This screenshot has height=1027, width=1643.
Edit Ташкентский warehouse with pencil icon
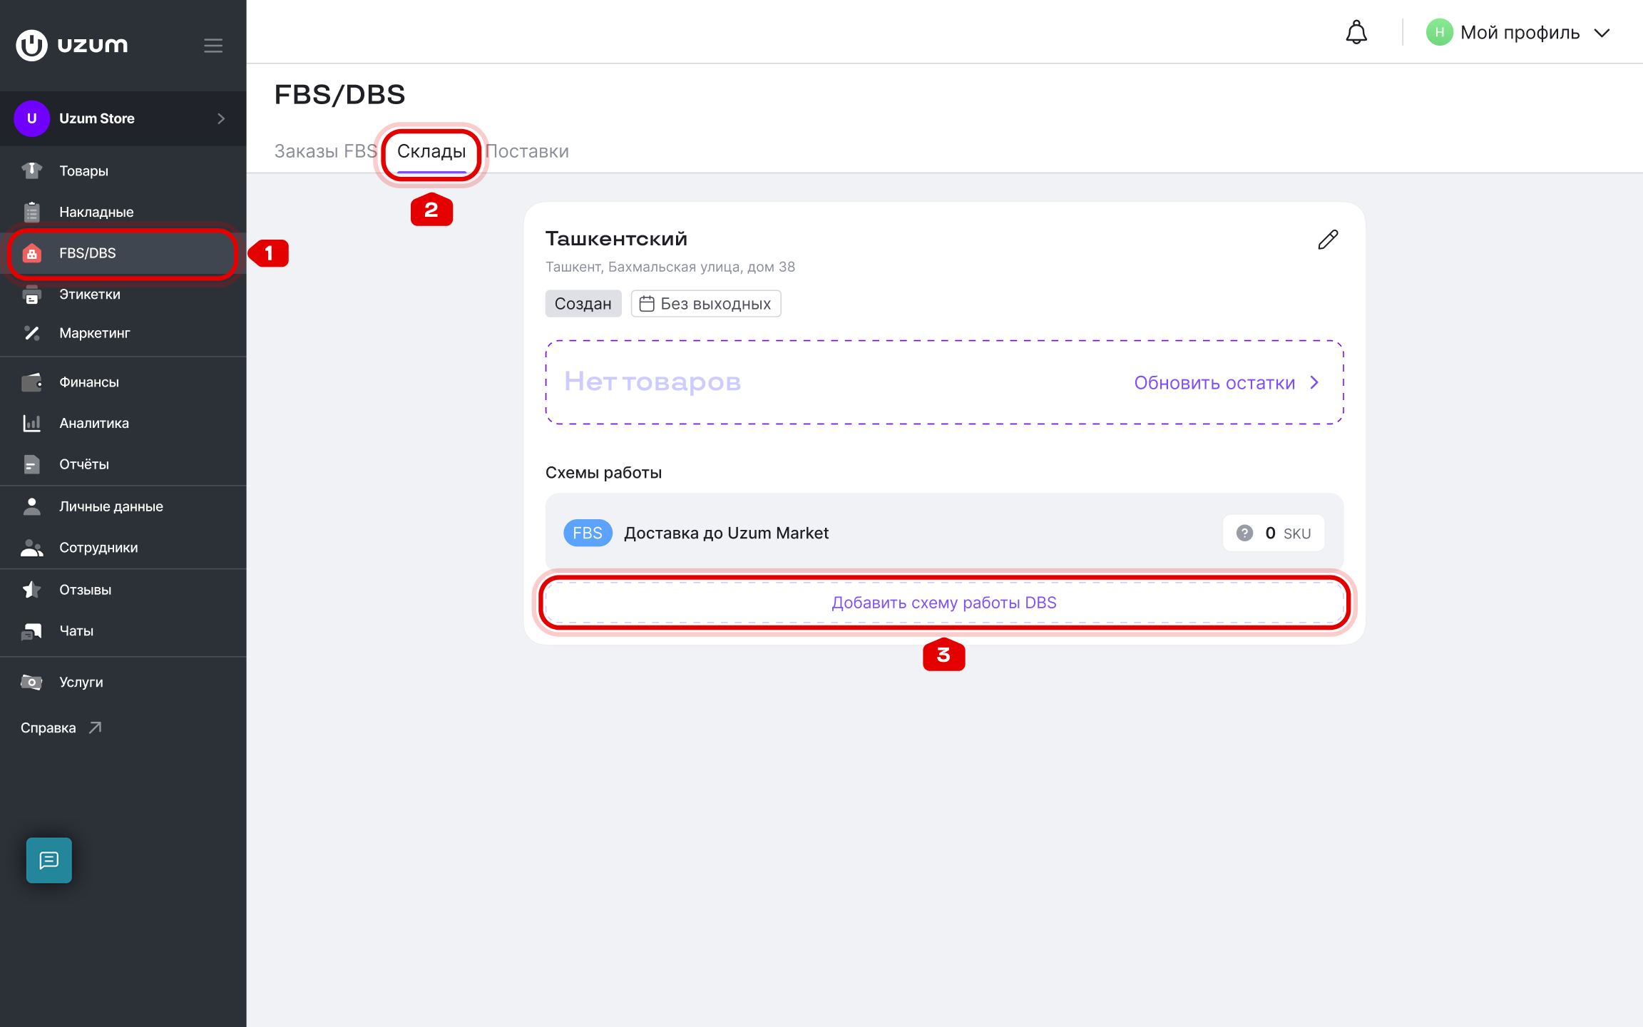[1328, 240]
